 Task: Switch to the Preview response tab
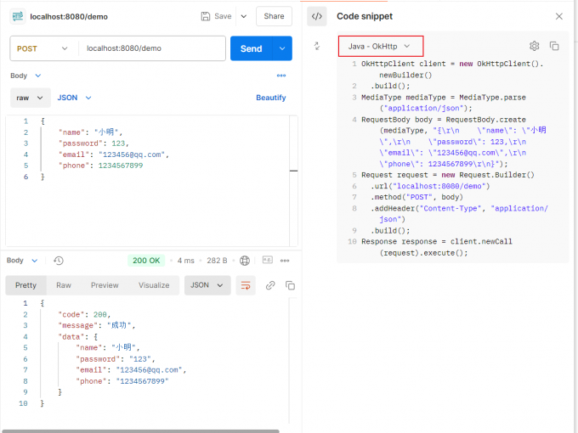(105, 285)
